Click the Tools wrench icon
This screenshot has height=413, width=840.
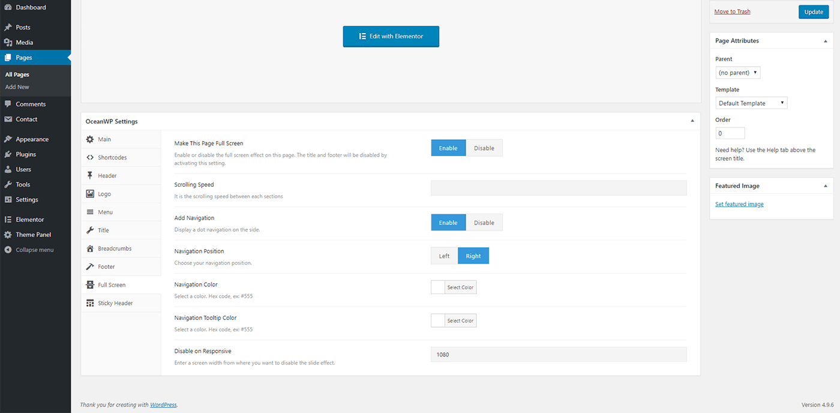pos(8,184)
